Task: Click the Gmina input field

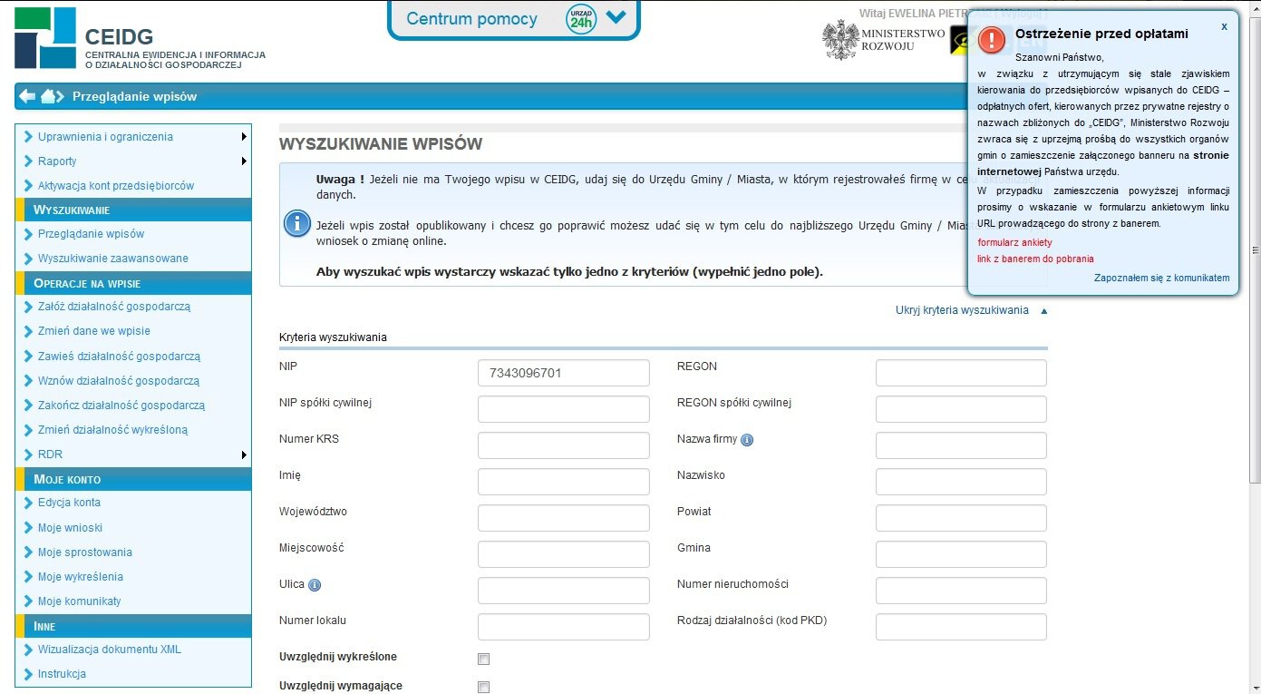Action: pyautogui.click(x=961, y=554)
